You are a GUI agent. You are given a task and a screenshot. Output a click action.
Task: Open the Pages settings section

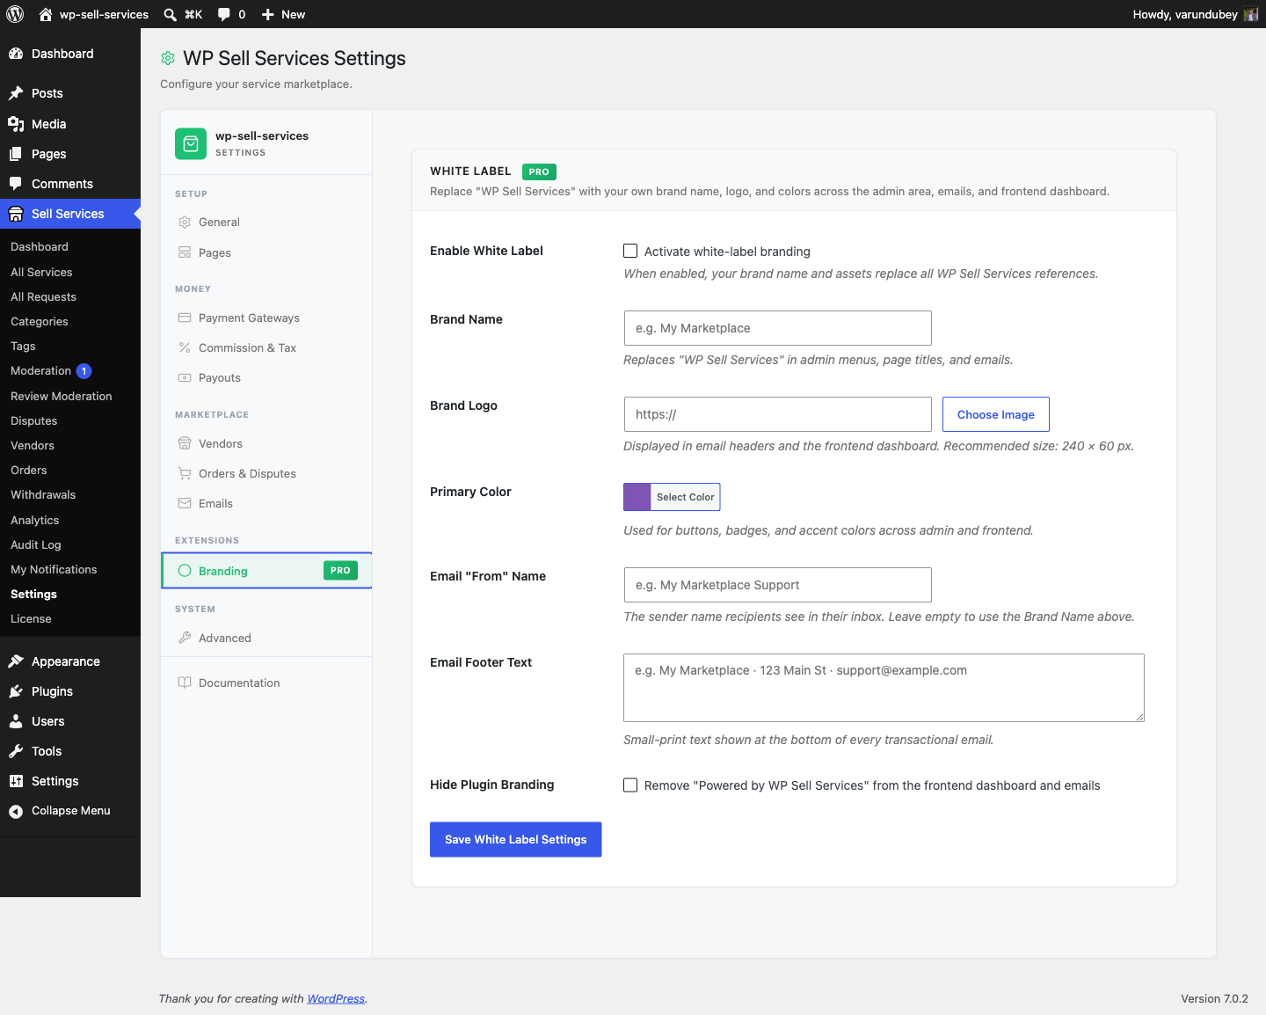coord(266,252)
